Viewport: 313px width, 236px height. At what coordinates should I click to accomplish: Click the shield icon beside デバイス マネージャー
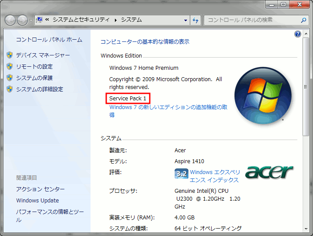tap(10, 55)
